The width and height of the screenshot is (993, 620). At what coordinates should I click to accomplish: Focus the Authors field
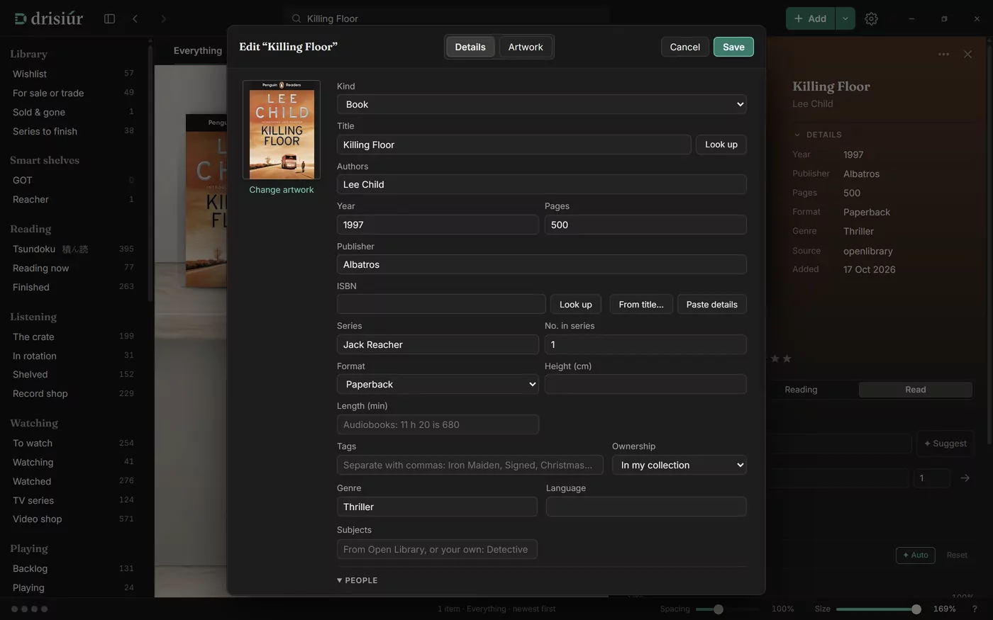[x=542, y=184]
